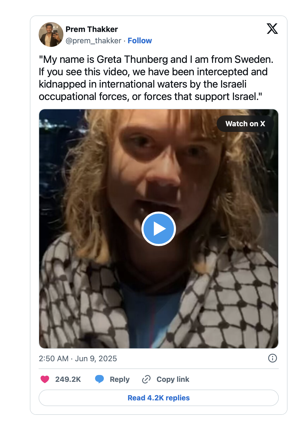Click the @prem_thakker handle
Viewport: 304px width, 421px height.
tap(93, 41)
